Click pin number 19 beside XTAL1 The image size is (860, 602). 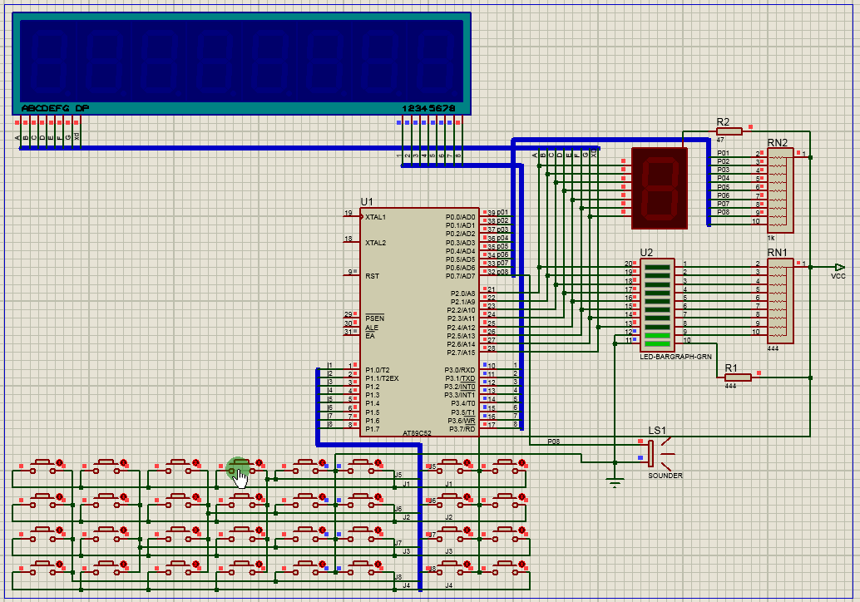tap(348, 213)
